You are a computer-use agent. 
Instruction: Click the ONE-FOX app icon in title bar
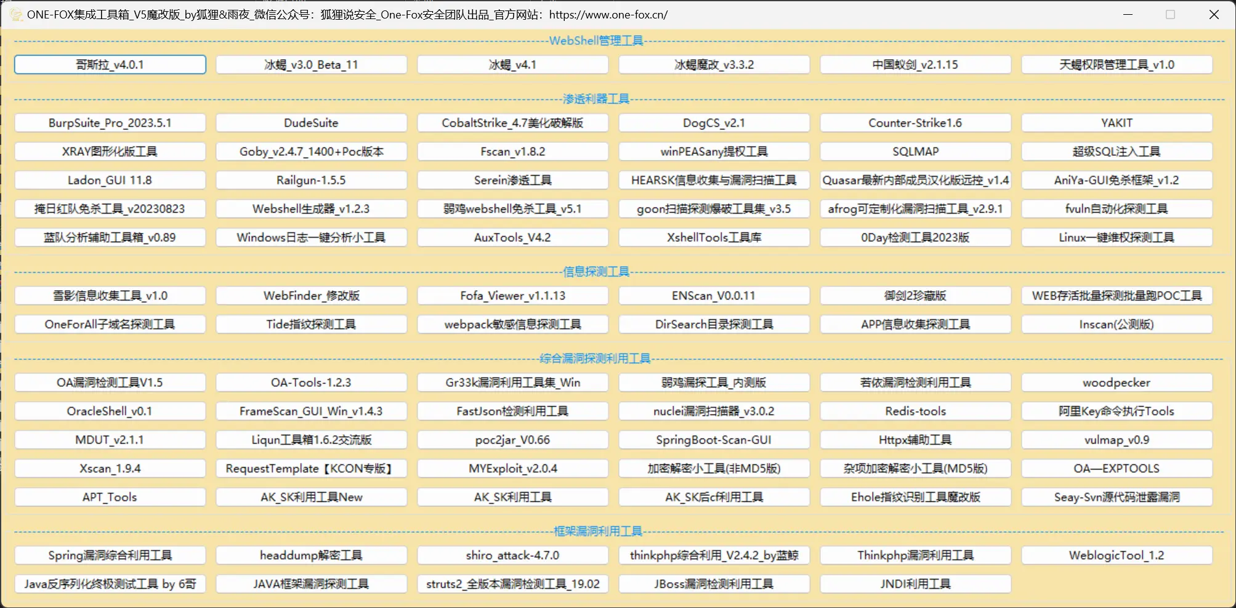pos(16,14)
